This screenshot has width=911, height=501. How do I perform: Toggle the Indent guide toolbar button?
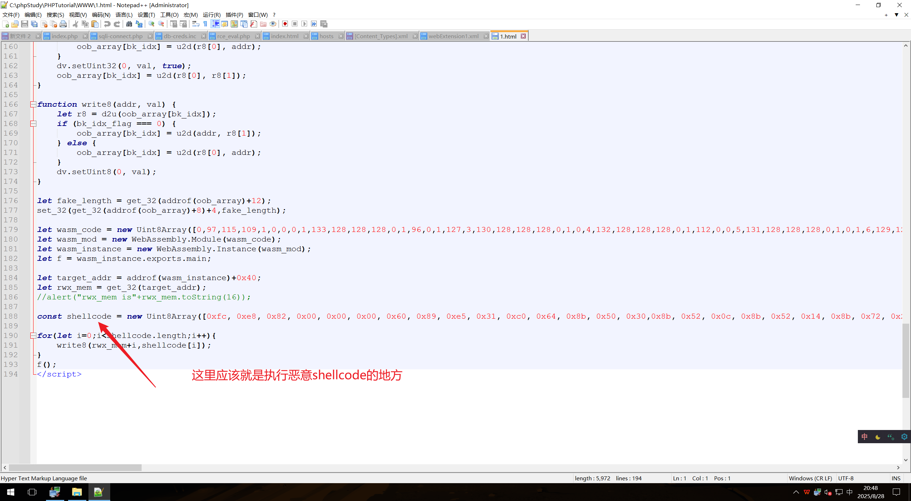tap(215, 24)
